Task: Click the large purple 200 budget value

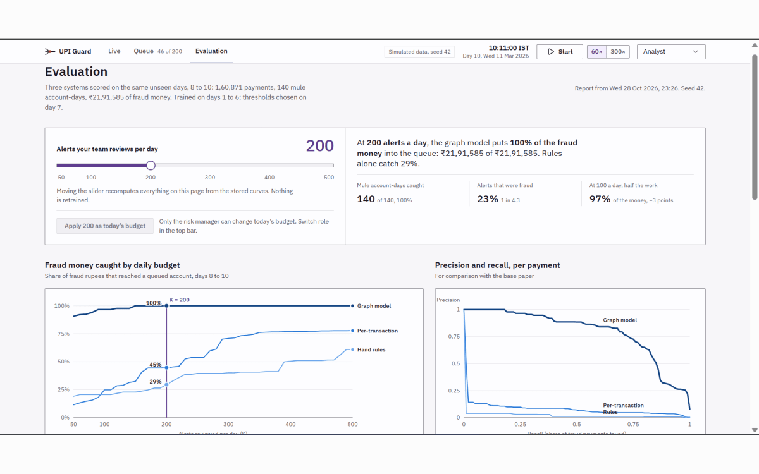Action: pos(320,146)
